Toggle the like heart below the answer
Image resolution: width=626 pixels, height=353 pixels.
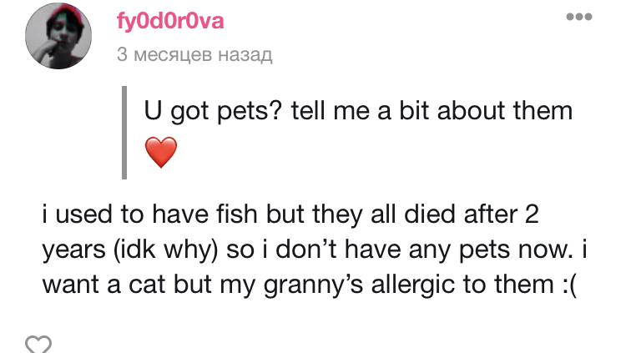[x=38, y=344]
